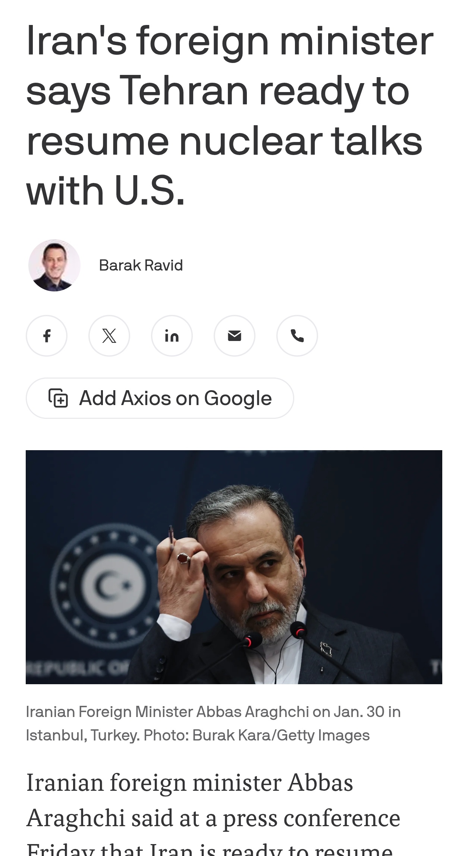Click the plus icon inside Add Axios button
The width and height of the screenshot is (468, 856).
coord(58,398)
